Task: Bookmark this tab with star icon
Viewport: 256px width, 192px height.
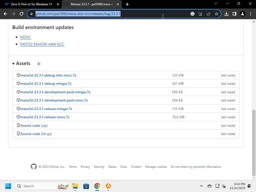Action: pyautogui.click(x=216, y=14)
